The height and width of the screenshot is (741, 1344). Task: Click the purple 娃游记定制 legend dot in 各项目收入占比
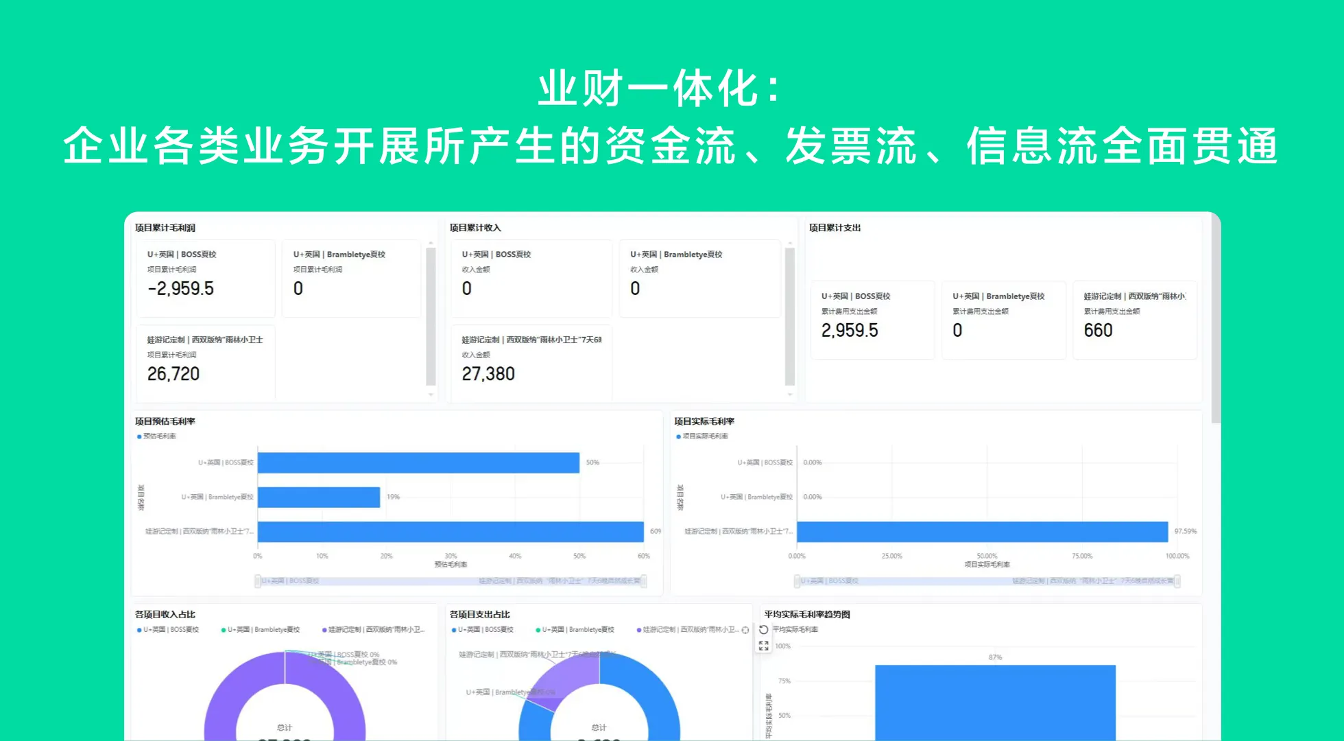pos(323,629)
